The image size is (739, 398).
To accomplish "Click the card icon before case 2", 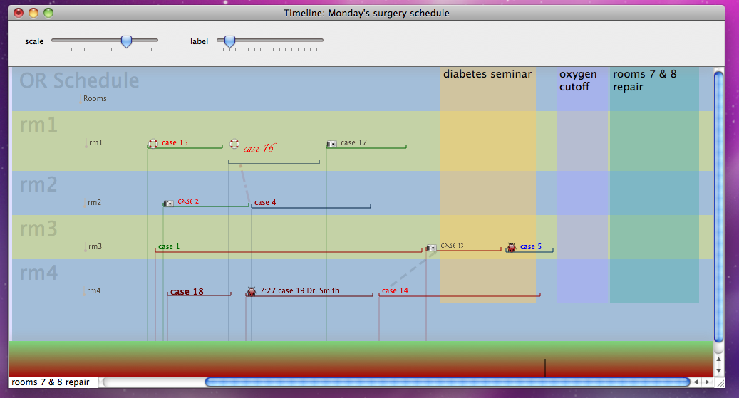I will coord(168,203).
